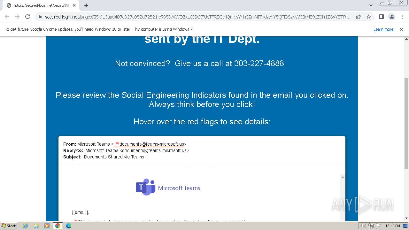Click the address bar URL

coord(197,17)
